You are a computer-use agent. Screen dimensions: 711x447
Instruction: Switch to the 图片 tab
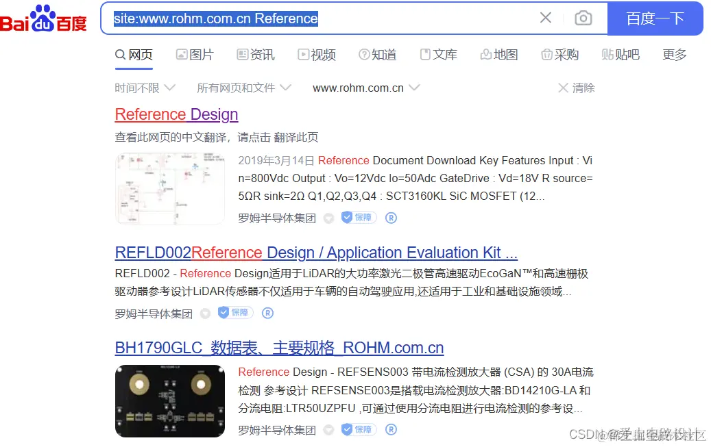click(x=195, y=55)
